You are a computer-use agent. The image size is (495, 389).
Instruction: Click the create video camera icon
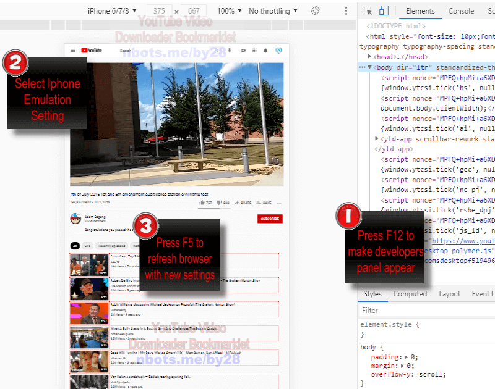(x=243, y=51)
